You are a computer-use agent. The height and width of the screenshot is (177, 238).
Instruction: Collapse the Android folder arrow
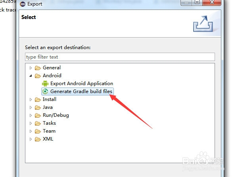[x=31, y=76]
